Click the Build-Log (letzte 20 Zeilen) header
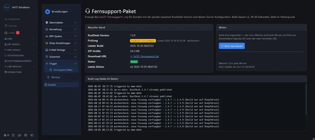315x140 pixels. (x=196, y=79)
